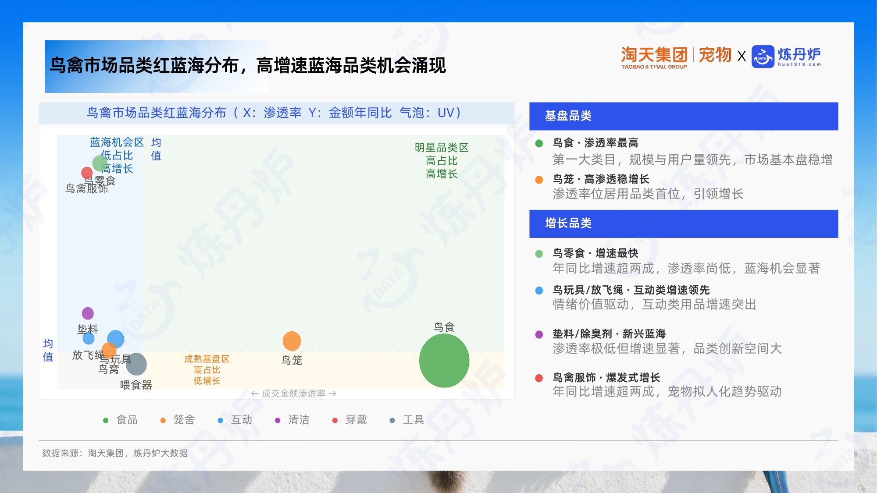Click the 宠物 text in header logo

click(715, 55)
